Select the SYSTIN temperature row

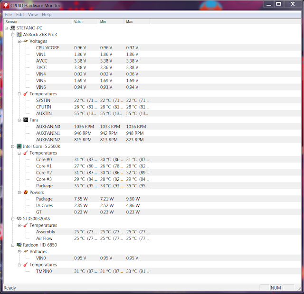168,101
